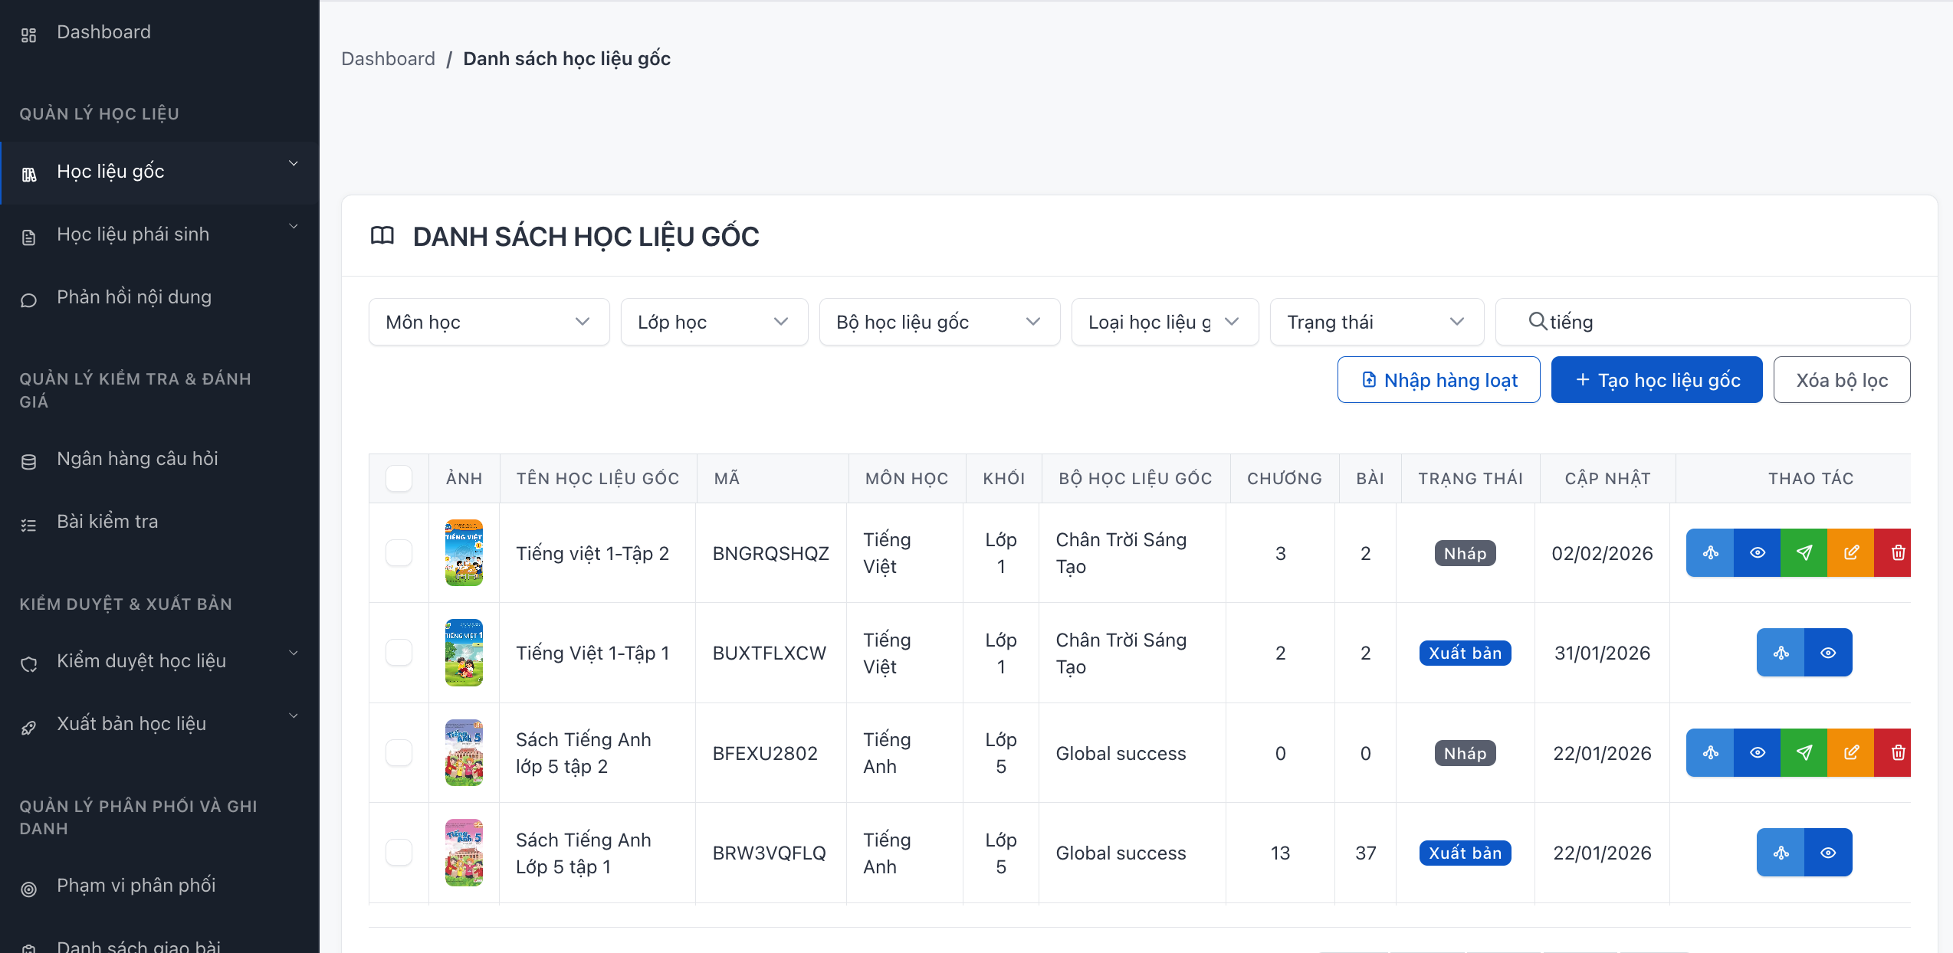
Task: Click the Ngân hàng câu hỏi database icon
Action: point(29,461)
